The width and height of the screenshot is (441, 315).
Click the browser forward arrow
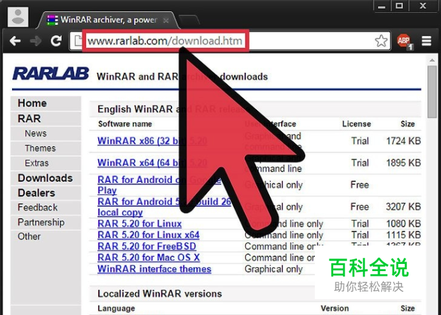pos(36,41)
